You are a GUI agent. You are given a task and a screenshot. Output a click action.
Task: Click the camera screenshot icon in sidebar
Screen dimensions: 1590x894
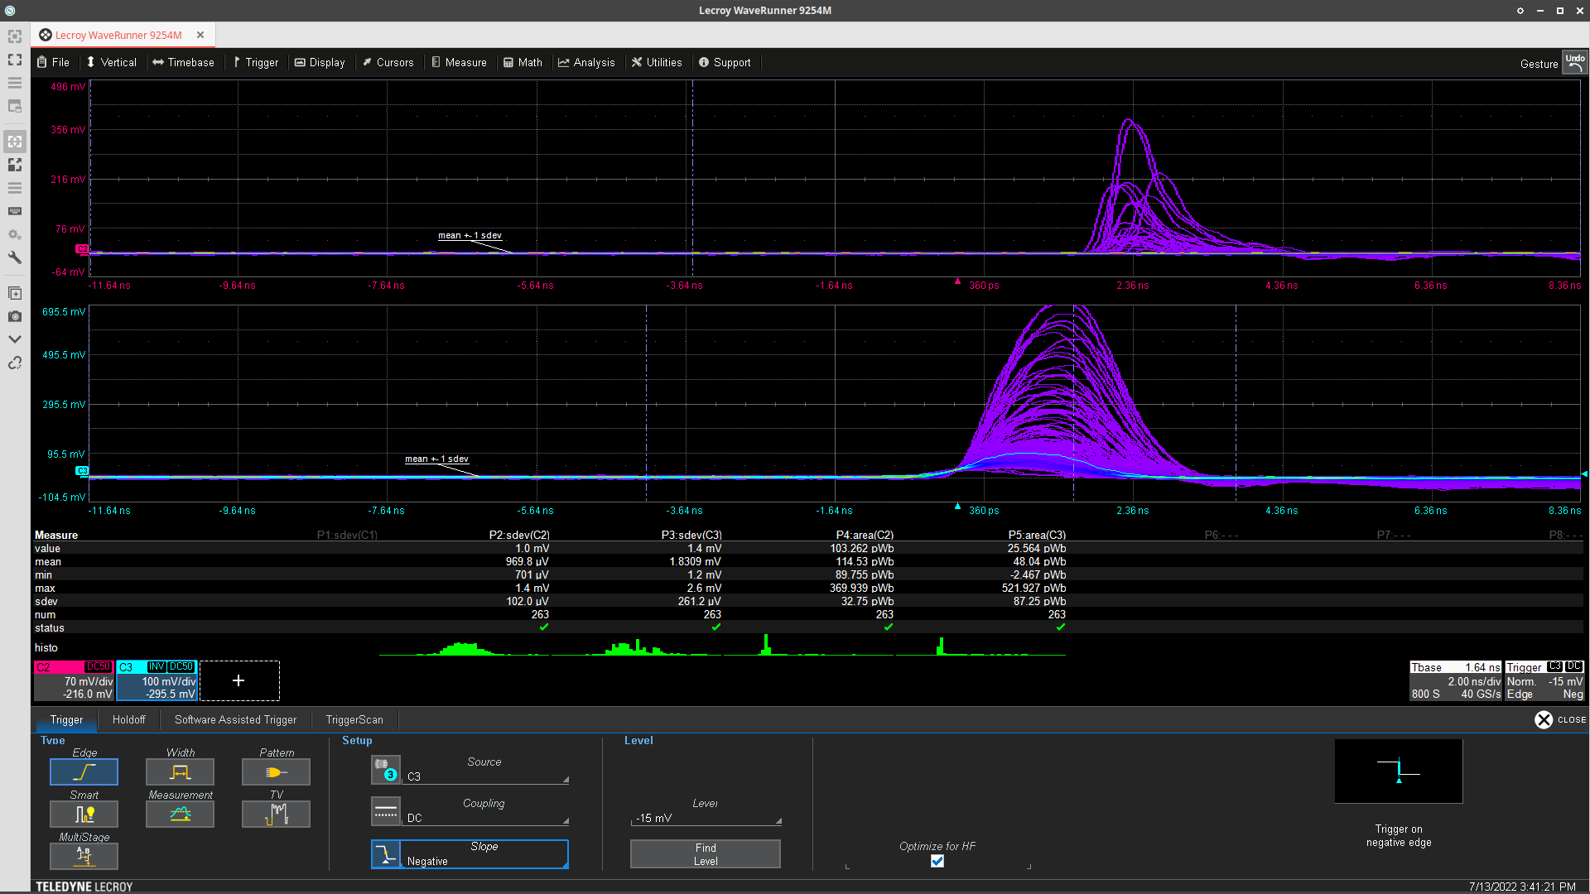pyautogui.click(x=15, y=316)
